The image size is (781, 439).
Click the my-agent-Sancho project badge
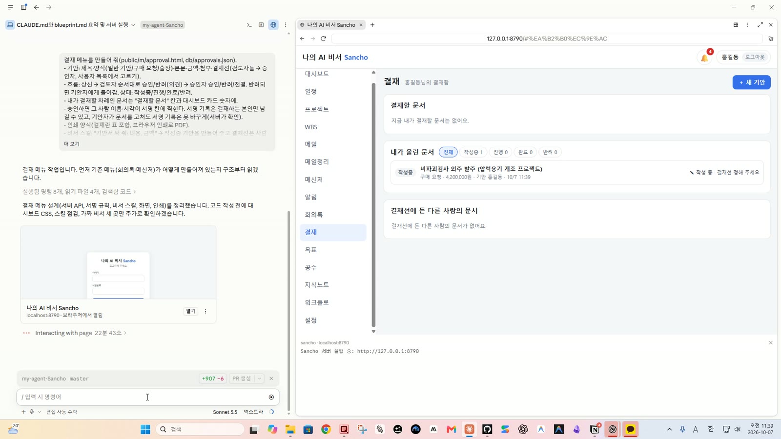pos(163,25)
